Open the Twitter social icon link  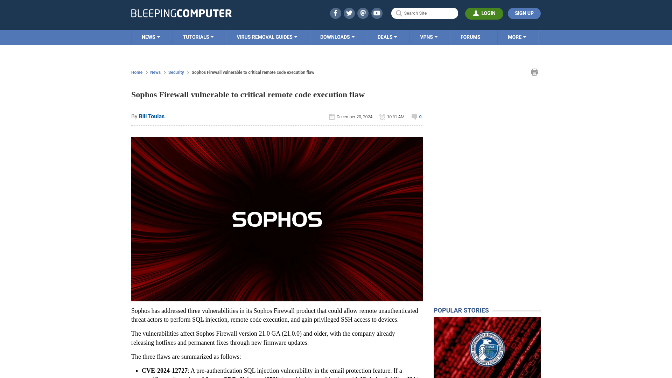tap(349, 13)
